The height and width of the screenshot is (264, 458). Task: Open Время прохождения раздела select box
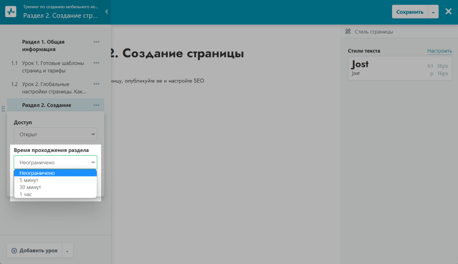click(55, 162)
